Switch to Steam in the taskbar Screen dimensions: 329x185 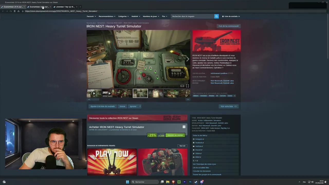[196, 182]
